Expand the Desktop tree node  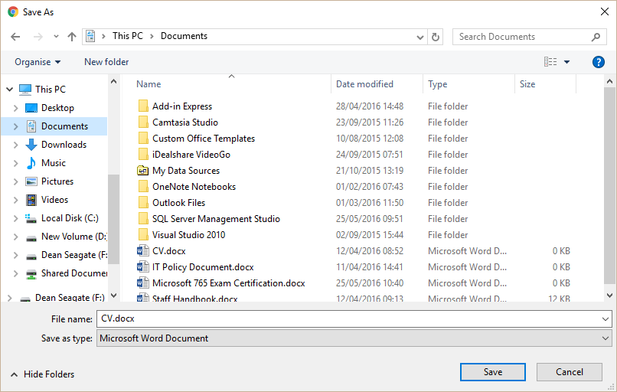coord(16,108)
